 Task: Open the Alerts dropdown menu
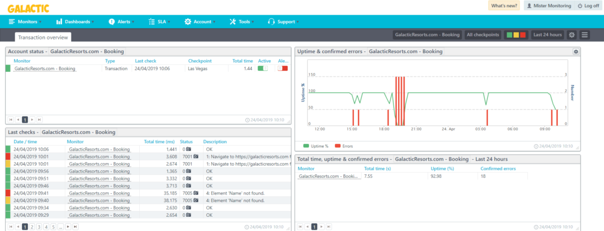click(x=122, y=22)
